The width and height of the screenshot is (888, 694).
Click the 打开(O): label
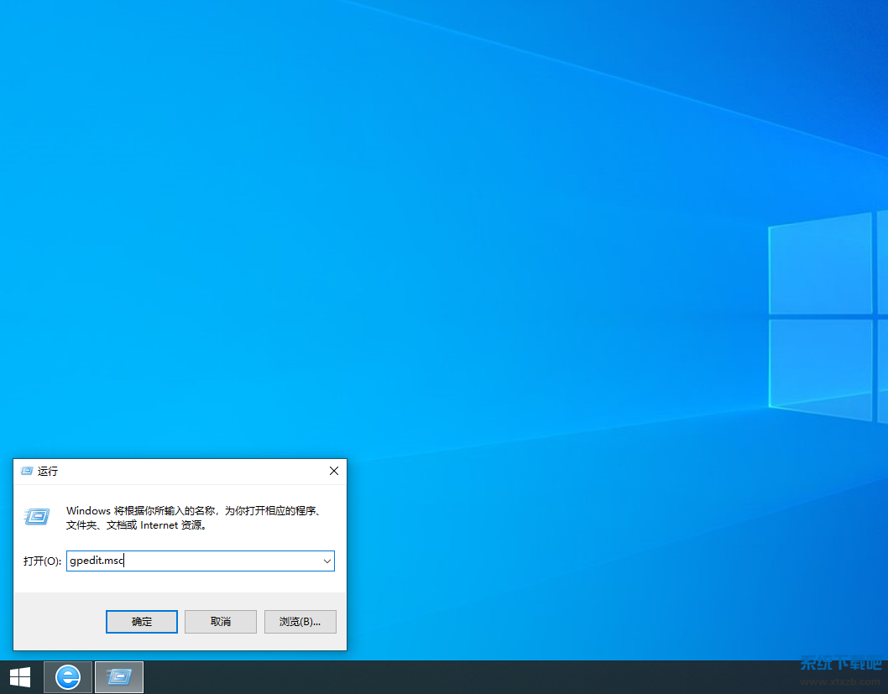[x=42, y=561]
